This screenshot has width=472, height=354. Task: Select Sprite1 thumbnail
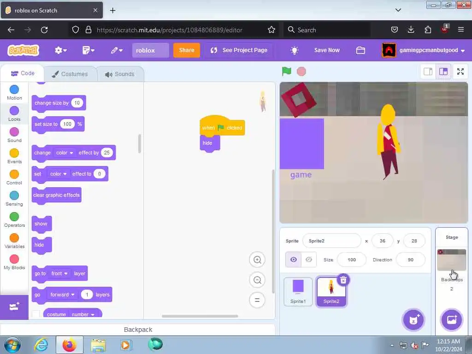298,292
